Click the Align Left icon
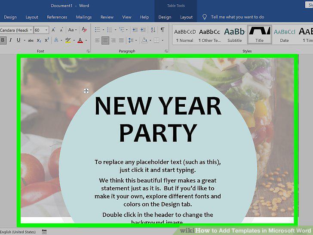 (x=97, y=40)
